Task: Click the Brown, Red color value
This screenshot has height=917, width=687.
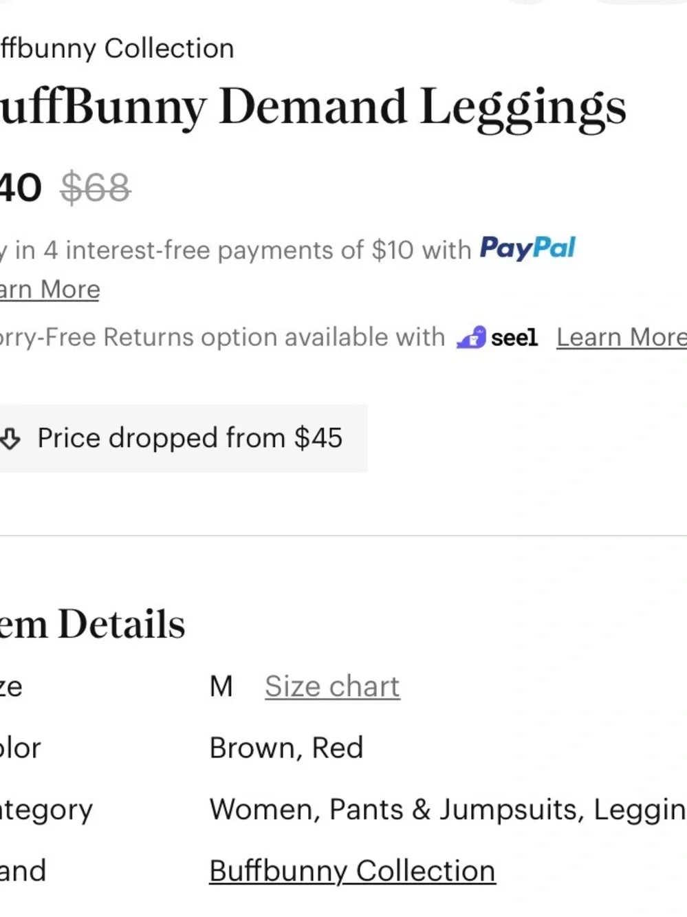Action: (x=286, y=748)
